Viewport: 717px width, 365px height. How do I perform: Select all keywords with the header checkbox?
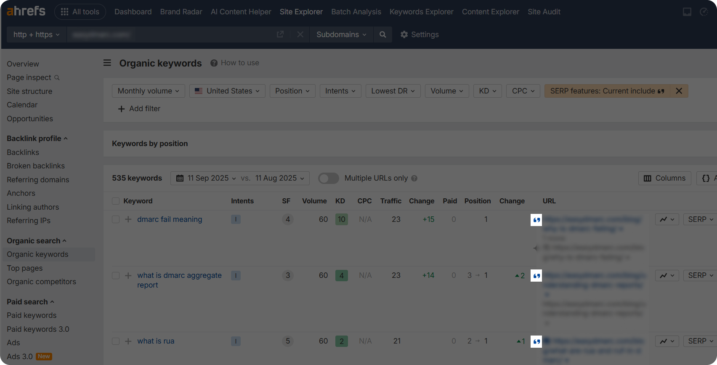[x=116, y=201]
